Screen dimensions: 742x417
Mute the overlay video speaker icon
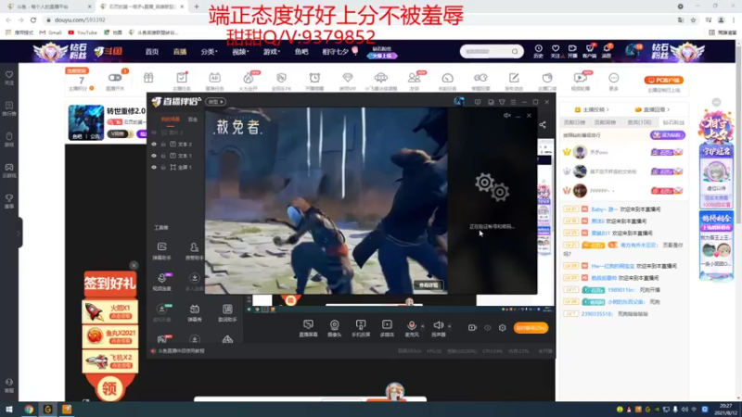point(506,115)
